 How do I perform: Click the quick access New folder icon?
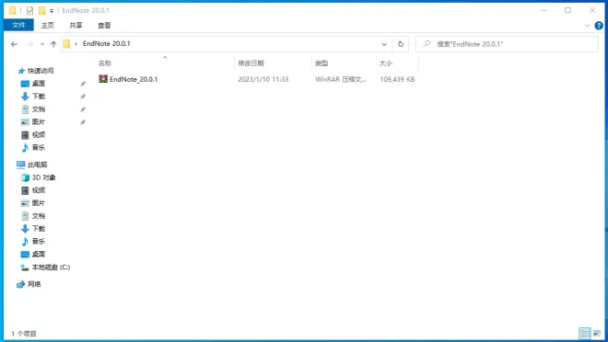pos(41,10)
